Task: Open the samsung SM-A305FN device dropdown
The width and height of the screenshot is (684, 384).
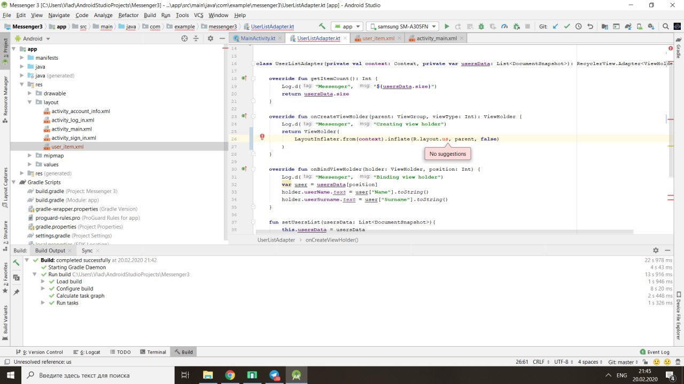Action: tap(402, 26)
